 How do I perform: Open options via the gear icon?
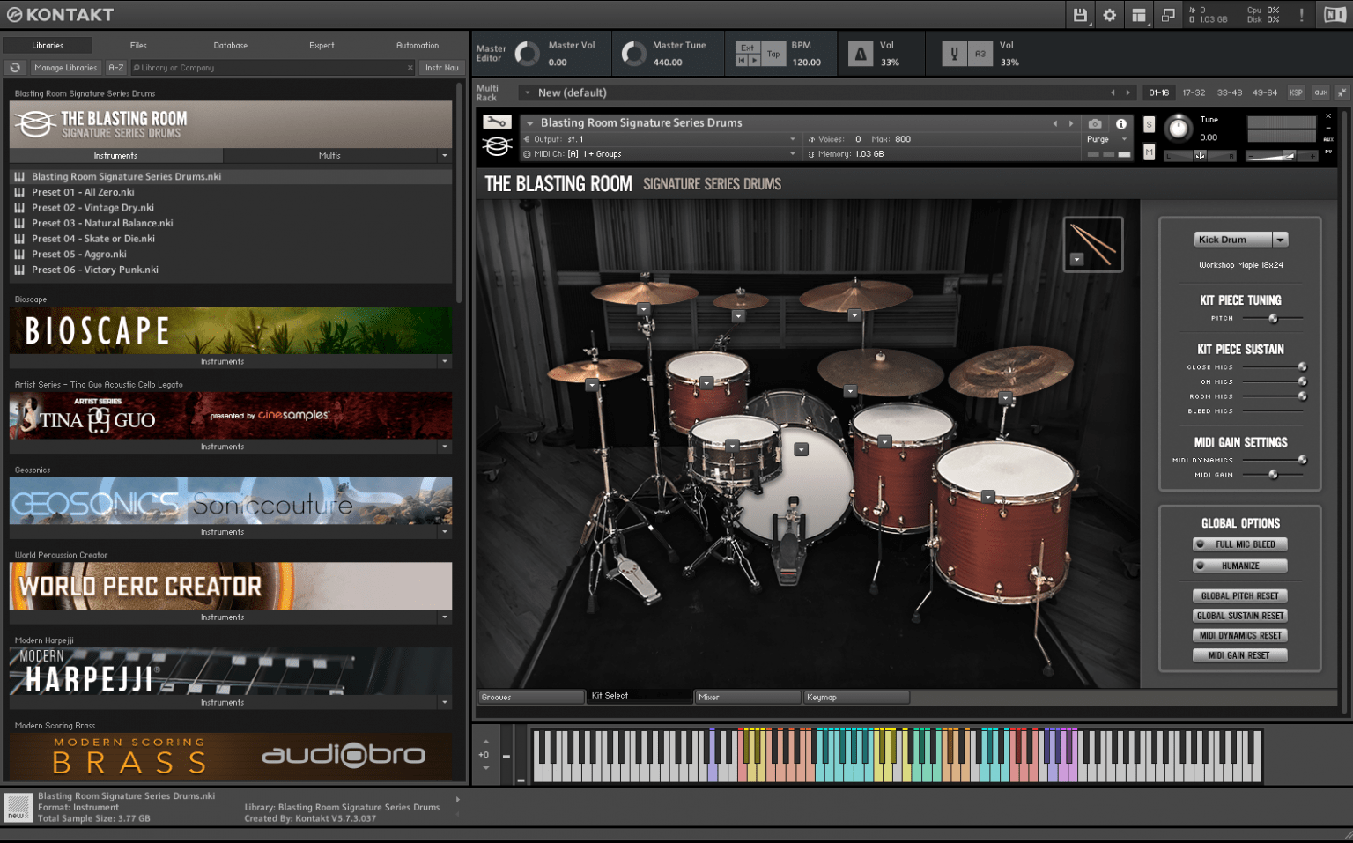[x=1110, y=15]
